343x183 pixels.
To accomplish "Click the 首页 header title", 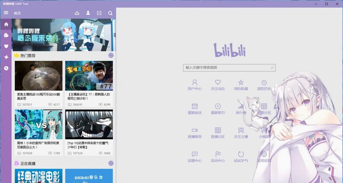I will pyautogui.click(x=17, y=13).
